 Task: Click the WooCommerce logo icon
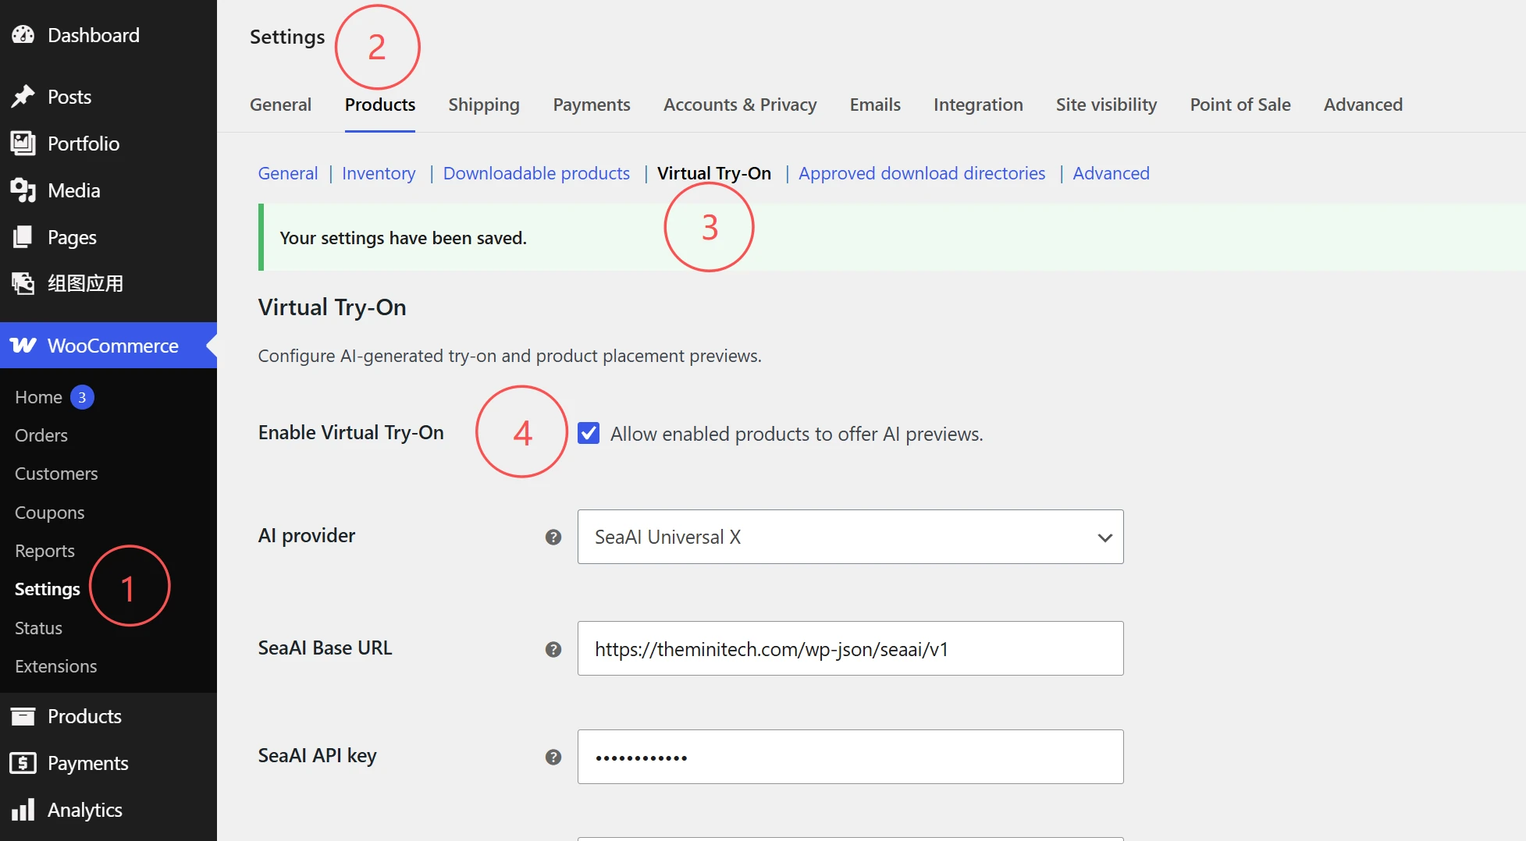(23, 346)
